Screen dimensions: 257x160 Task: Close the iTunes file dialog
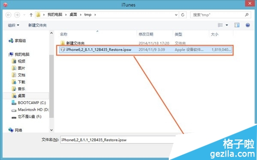250,3
